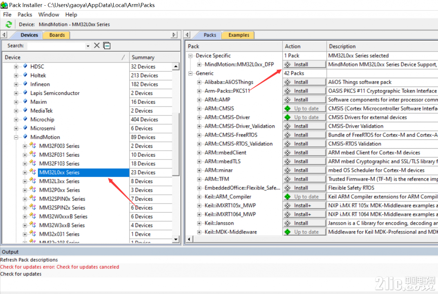
Task: Click the 'Check for updates canceled' error line
Action: pyautogui.click(x=60, y=267)
